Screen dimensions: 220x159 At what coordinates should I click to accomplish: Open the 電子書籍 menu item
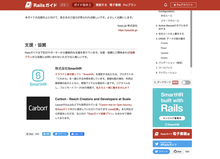(115, 5)
